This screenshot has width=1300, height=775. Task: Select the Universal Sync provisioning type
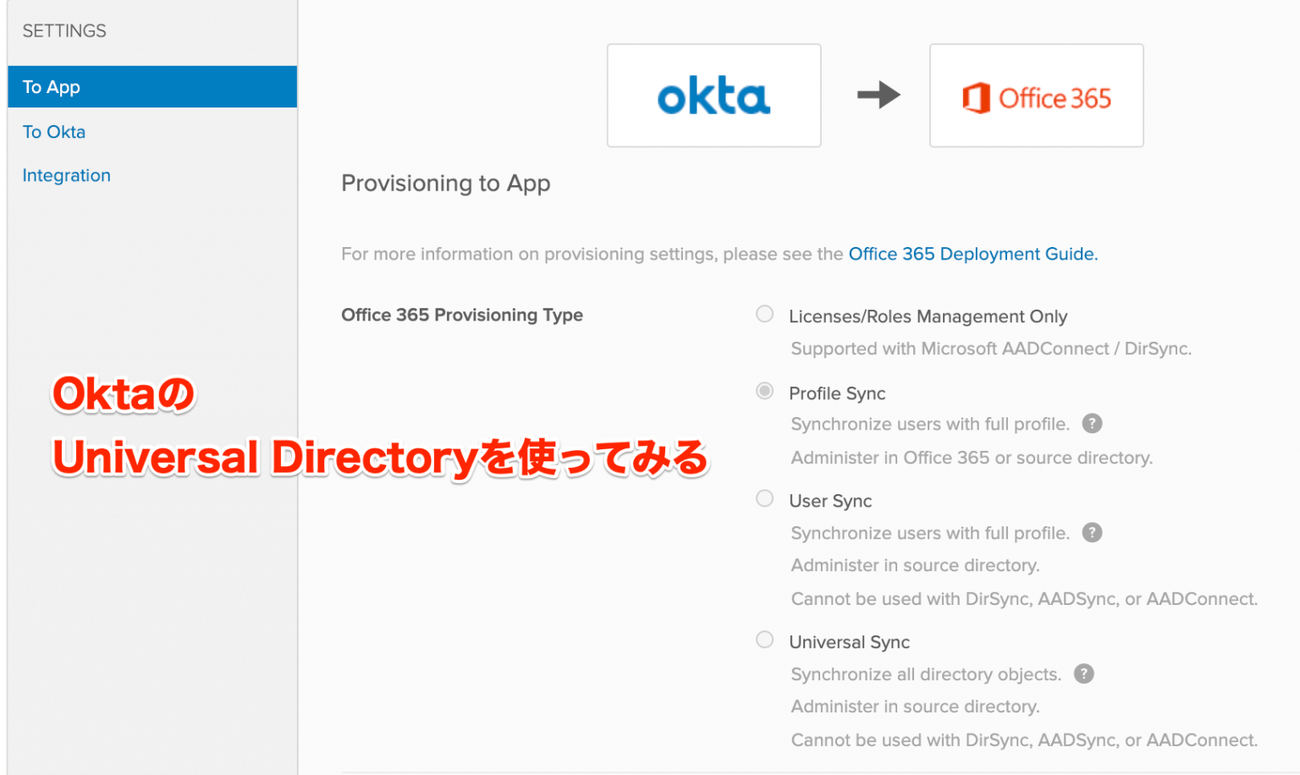(764, 640)
